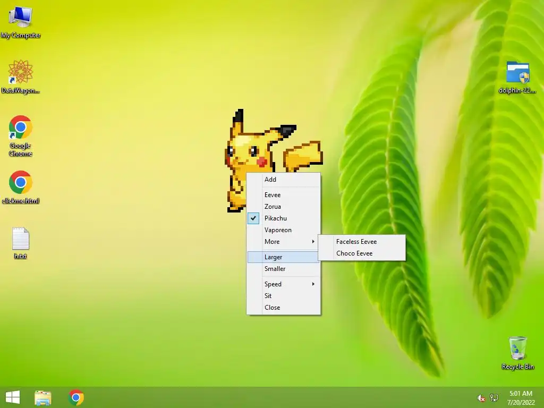Select the Google Chrome desktop shortcut
The image size is (544, 408).
click(21, 135)
